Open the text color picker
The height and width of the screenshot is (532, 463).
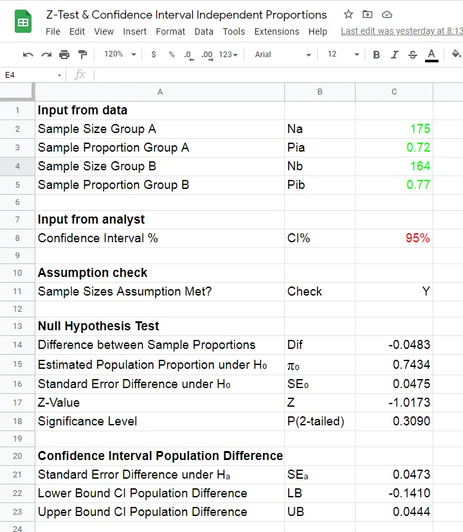click(431, 55)
